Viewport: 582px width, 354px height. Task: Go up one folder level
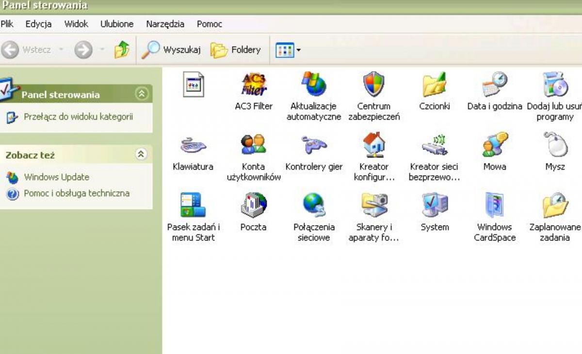[122, 49]
